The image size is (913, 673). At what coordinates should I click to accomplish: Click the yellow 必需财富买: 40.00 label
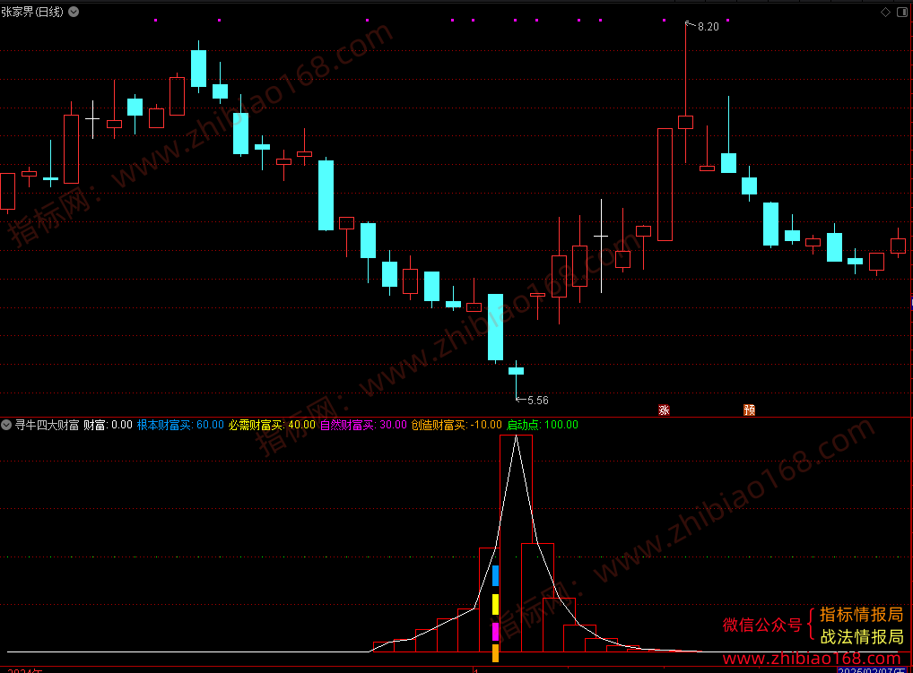pos(272,425)
